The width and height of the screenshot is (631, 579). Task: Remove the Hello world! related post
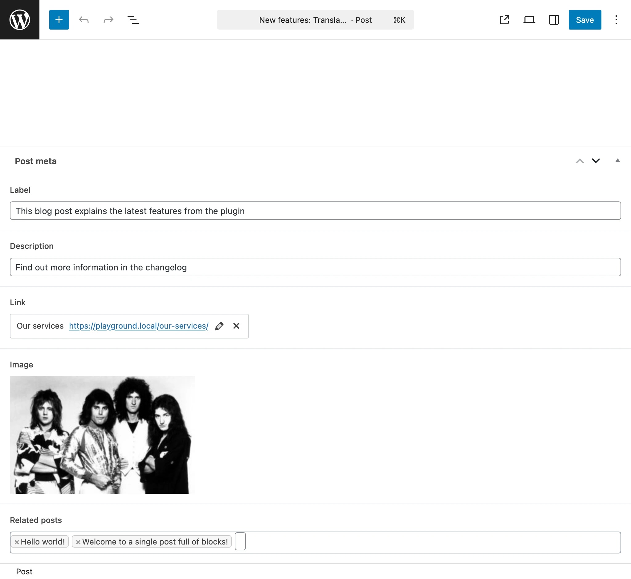pos(17,541)
